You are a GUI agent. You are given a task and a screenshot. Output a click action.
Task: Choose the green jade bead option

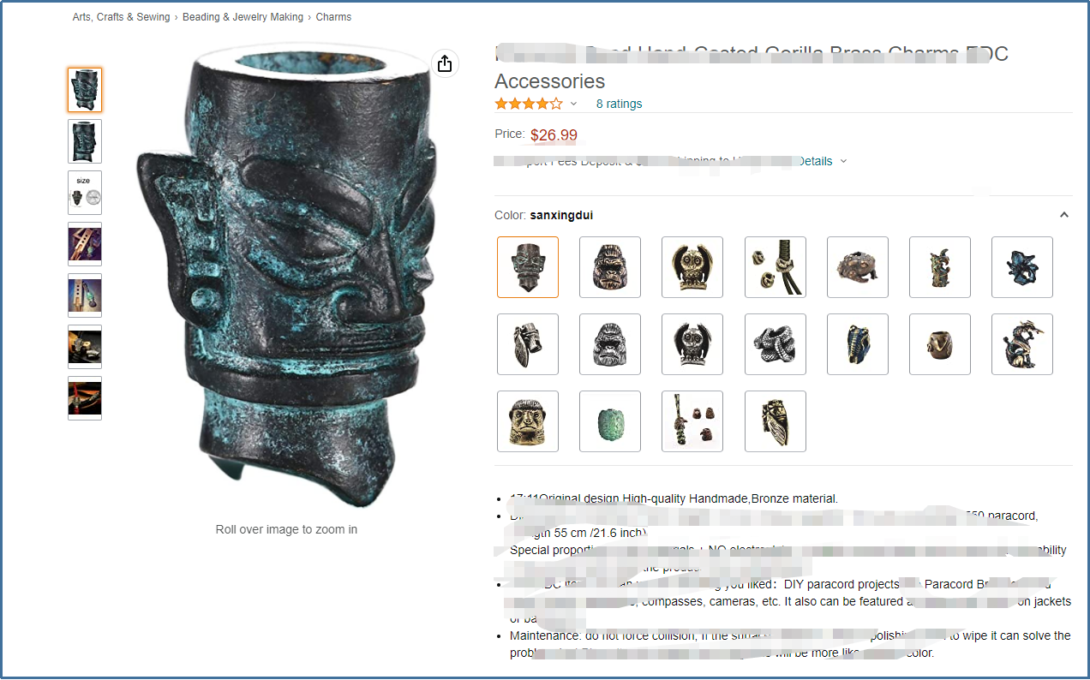610,421
